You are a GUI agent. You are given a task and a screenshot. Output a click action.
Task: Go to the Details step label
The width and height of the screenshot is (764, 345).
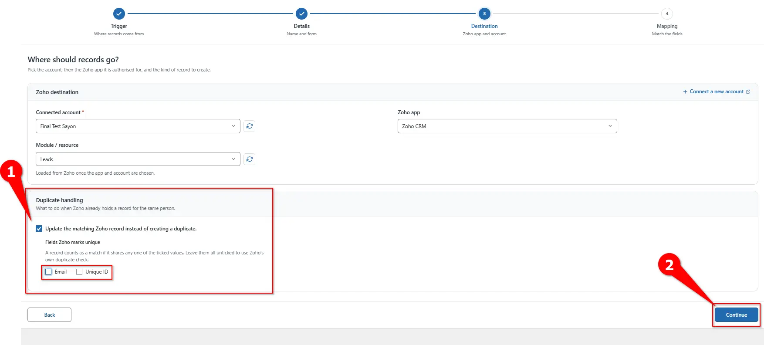click(x=301, y=26)
